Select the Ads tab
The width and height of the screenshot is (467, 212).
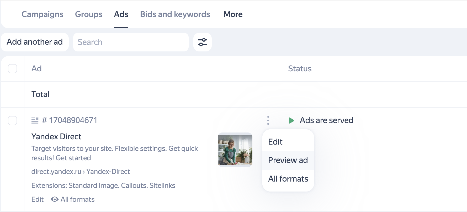(x=121, y=14)
